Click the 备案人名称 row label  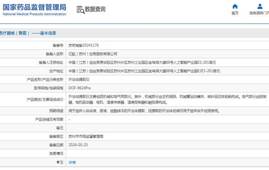point(55,54)
